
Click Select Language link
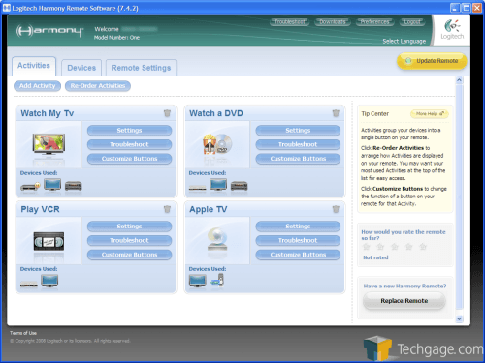tap(404, 41)
